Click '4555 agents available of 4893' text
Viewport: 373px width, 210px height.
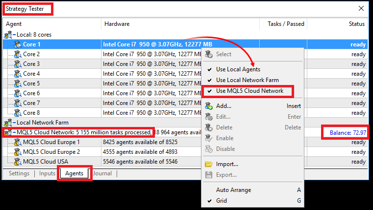coord(140,152)
